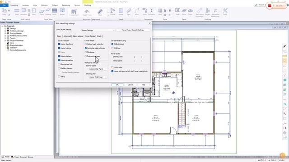Click the Copy icon in the ribbon
This screenshot has height=162, width=289.
tap(4, 11)
